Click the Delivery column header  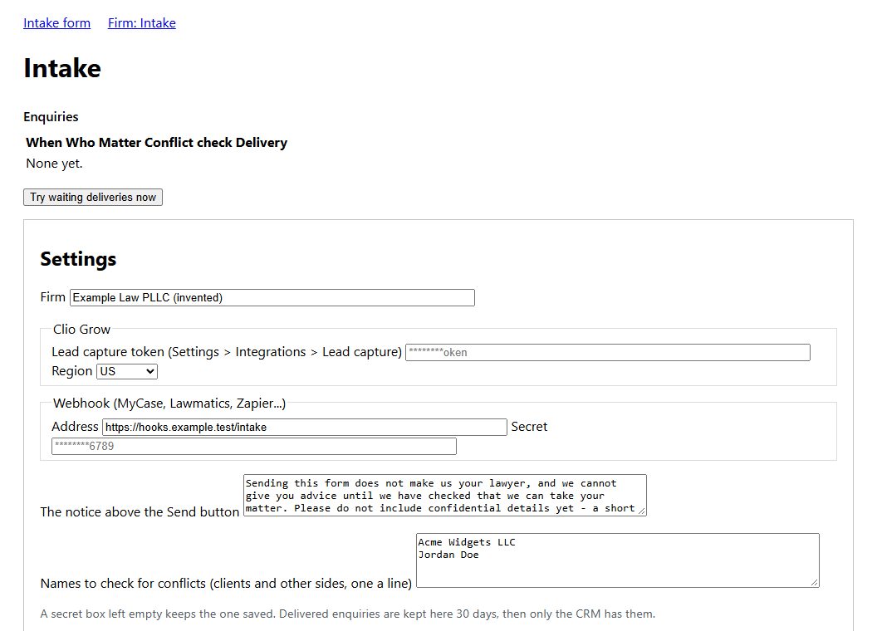262,143
